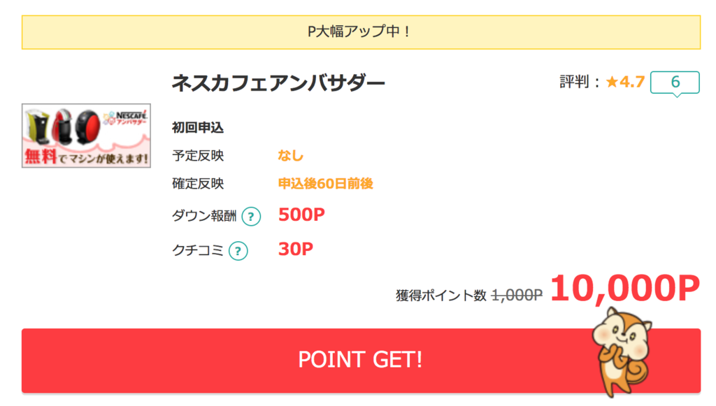The image size is (716, 406).
Task: Open the review count bubble showing 6
Action: point(675,83)
